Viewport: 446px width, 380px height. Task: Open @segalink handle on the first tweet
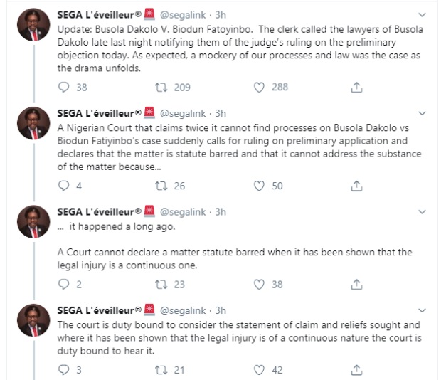[186, 14]
